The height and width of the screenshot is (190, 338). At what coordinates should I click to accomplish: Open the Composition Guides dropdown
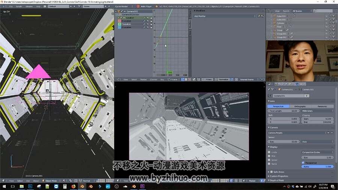317,152
